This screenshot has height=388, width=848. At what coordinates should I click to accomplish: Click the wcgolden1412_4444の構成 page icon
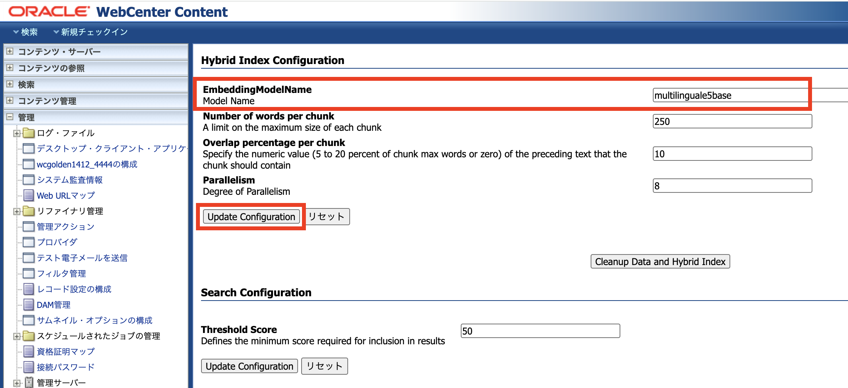pyautogui.click(x=29, y=164)
